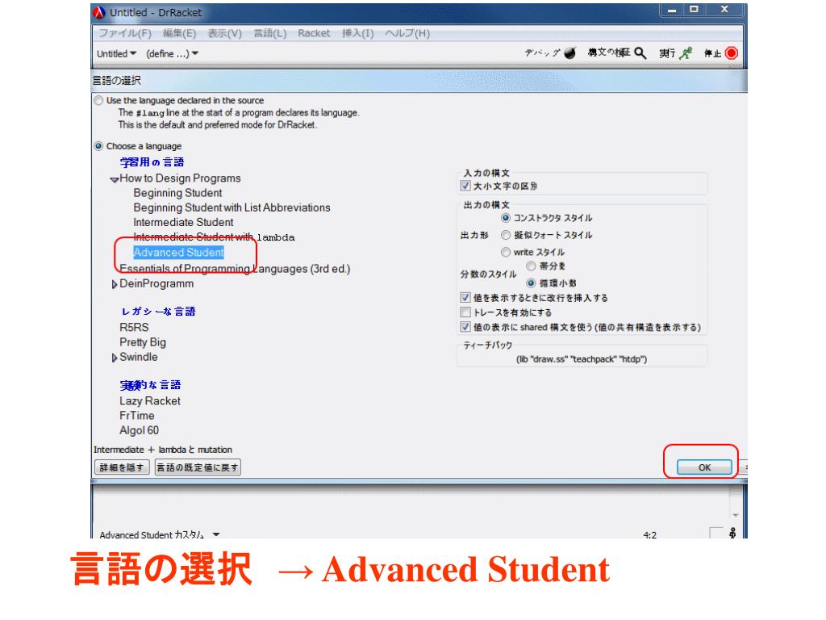The width and height of the screenshot is (826, 620).
Task: Select Essentials of Programming Languages (3rd ed.)
Action: click(x=235, y=269)
